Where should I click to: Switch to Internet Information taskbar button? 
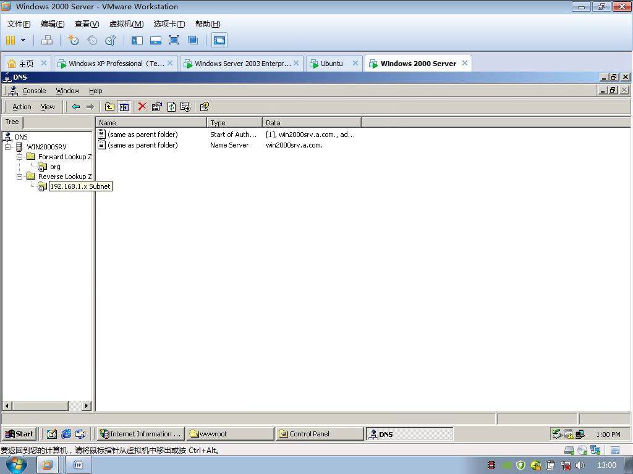point(141,434)
